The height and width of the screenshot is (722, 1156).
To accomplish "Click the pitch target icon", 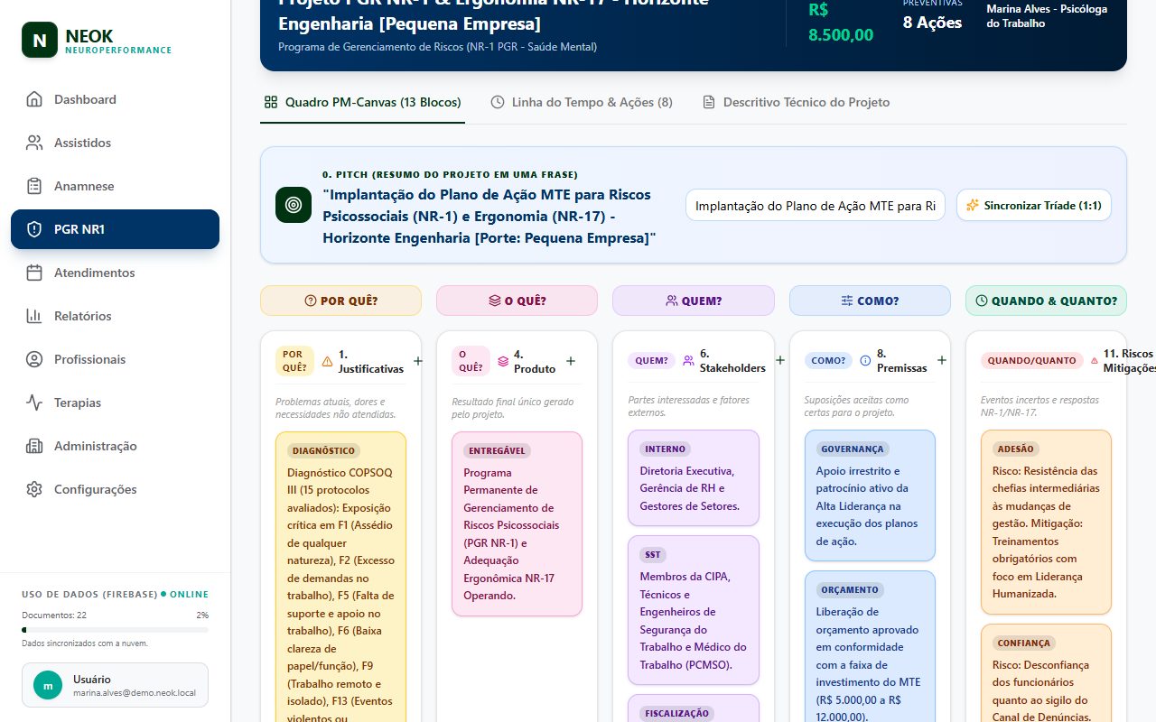I will click(294, 205).
